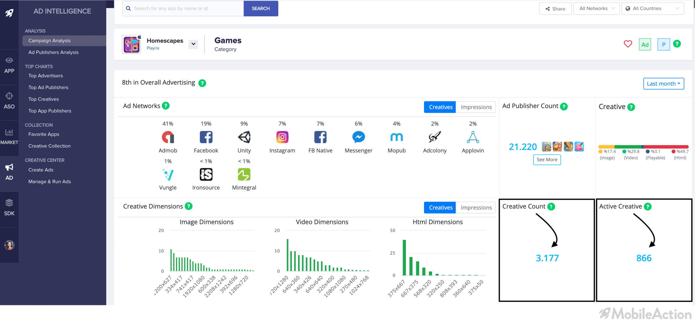Open help for Active Creative
The height and width of the screenshot is (321, 695).
pos(648,207)
